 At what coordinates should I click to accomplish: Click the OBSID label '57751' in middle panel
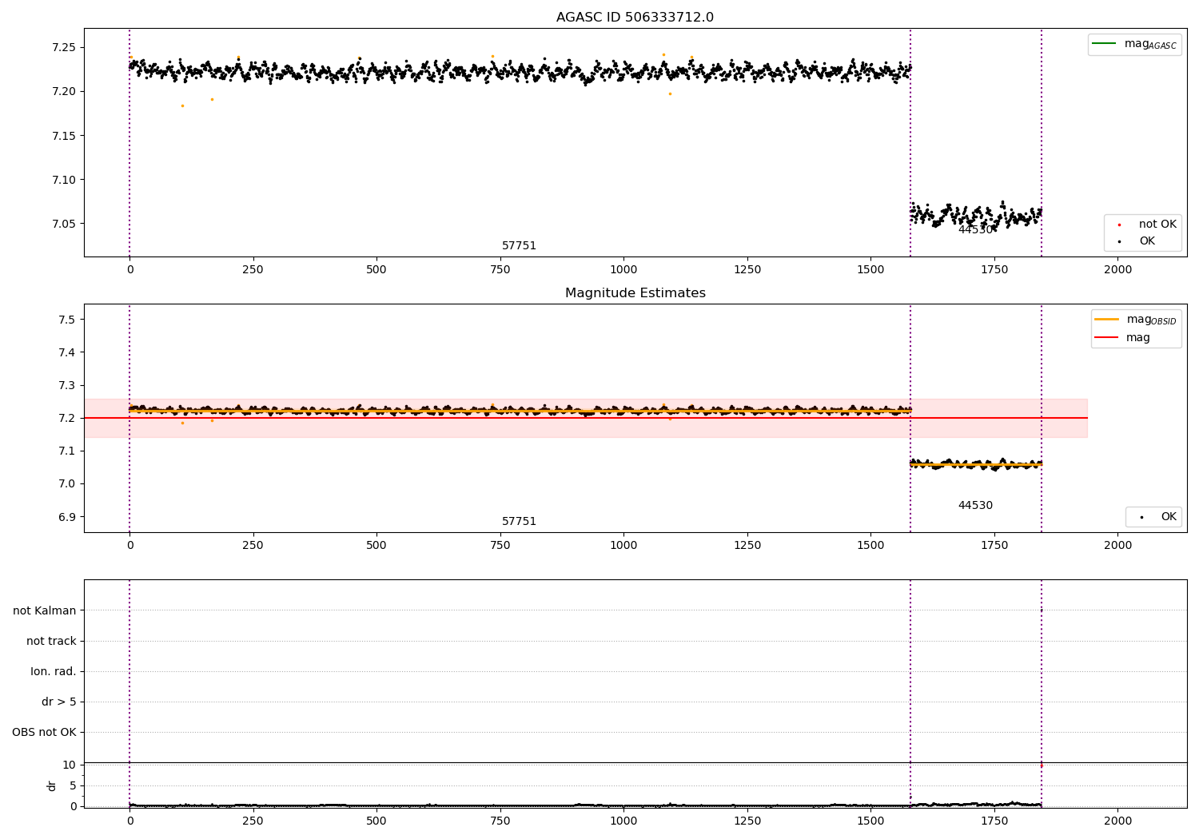pos(519,522)
